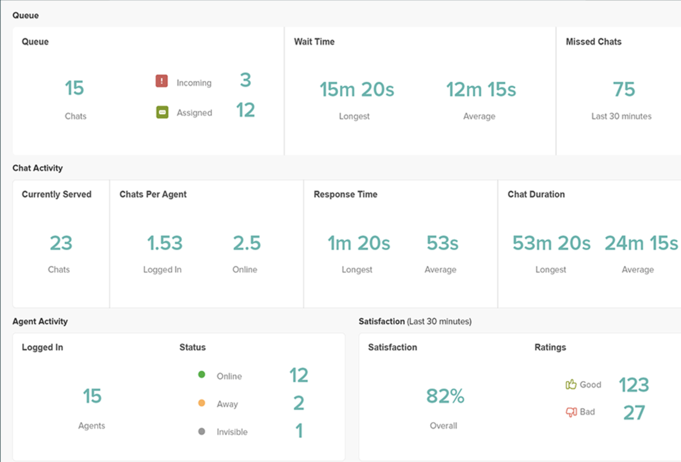This screenshot has height=462, width=681.
Task: Click the Assigned chats count of 12
Action: coord(245,110)
